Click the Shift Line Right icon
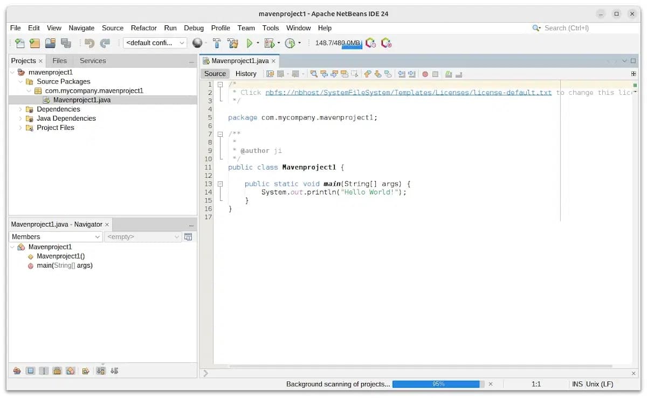This screenshot has width=647, height=398. pos(412,74)
